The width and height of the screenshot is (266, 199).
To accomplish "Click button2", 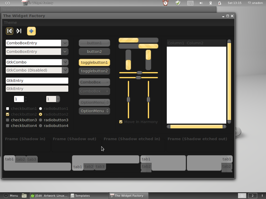I will click(x=94, y=52).
